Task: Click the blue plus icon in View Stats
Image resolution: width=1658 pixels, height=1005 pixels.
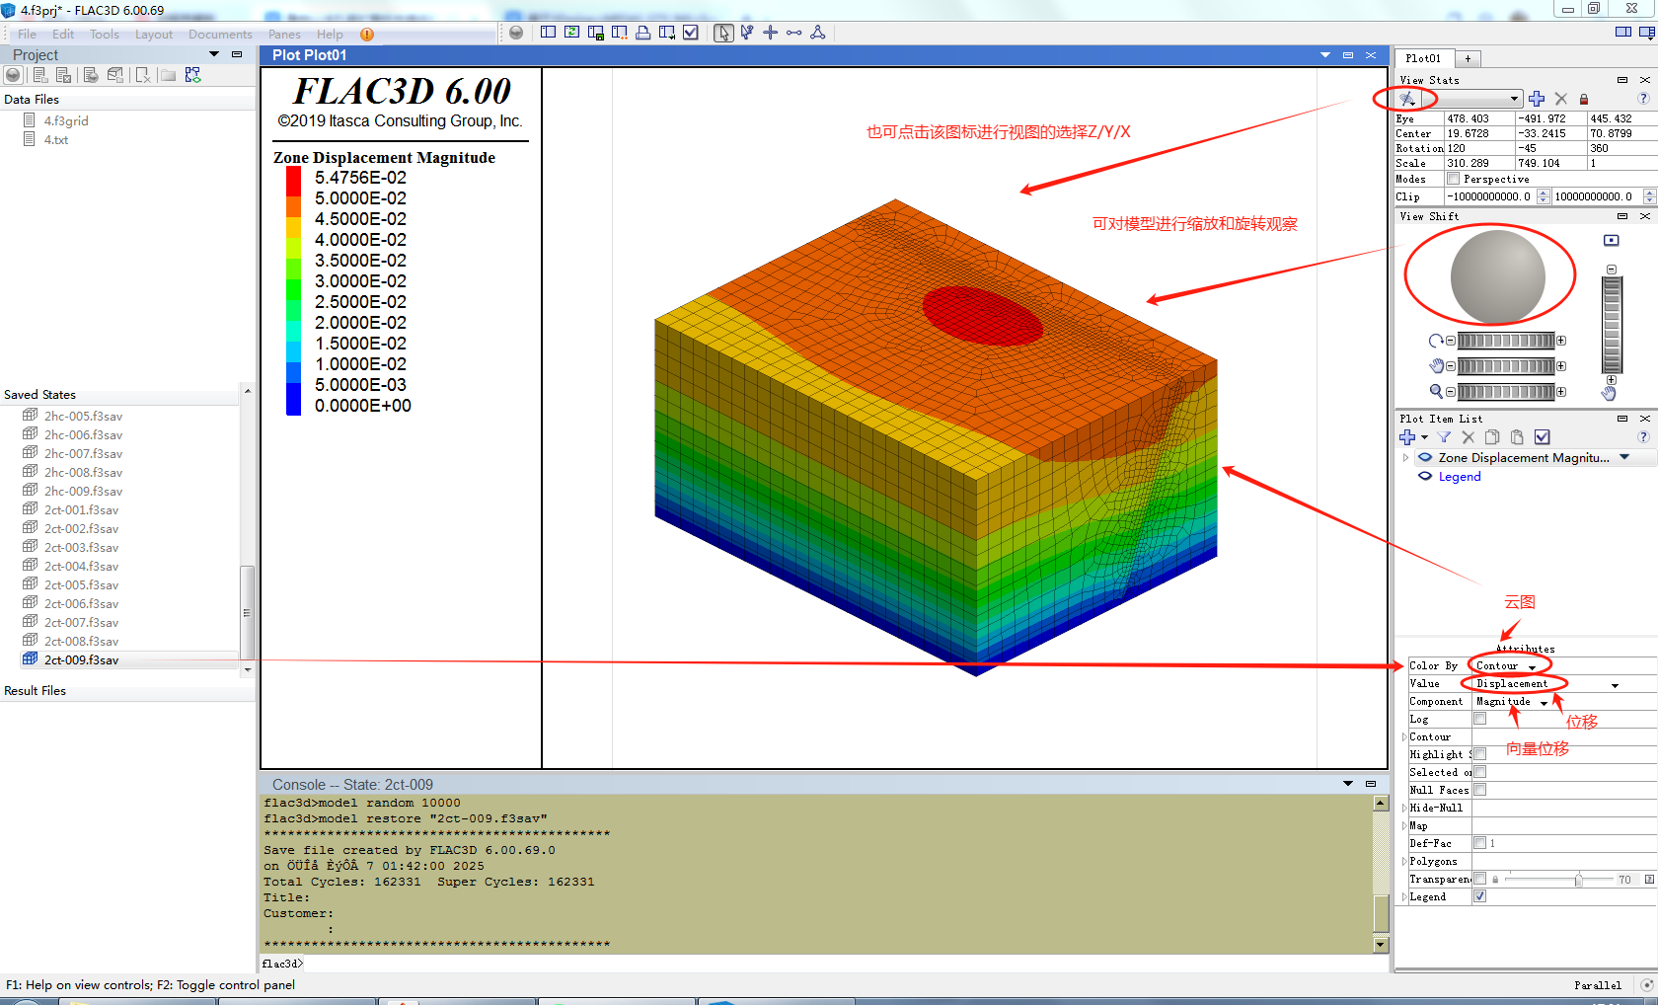Action: click(1537, 99)
